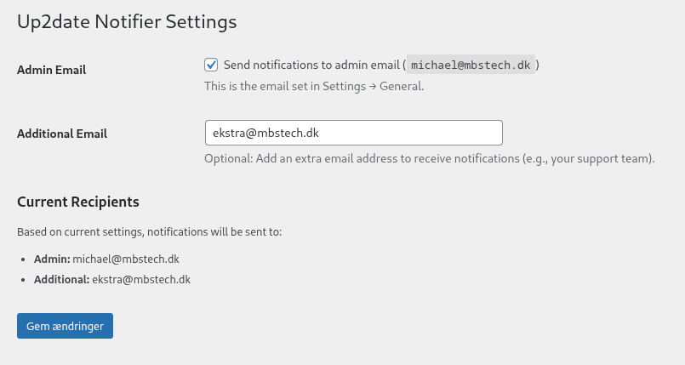Click the word 'General' in the hint text
Screen dimensions: 685x365
(x=402, y=86)
